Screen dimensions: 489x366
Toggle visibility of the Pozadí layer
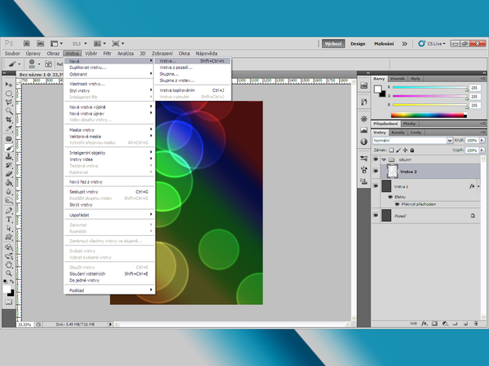[x=376, y=216]
